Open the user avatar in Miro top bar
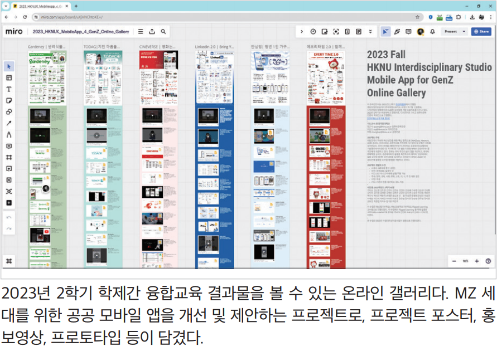497x361 pixels. [x=420, y=31]
